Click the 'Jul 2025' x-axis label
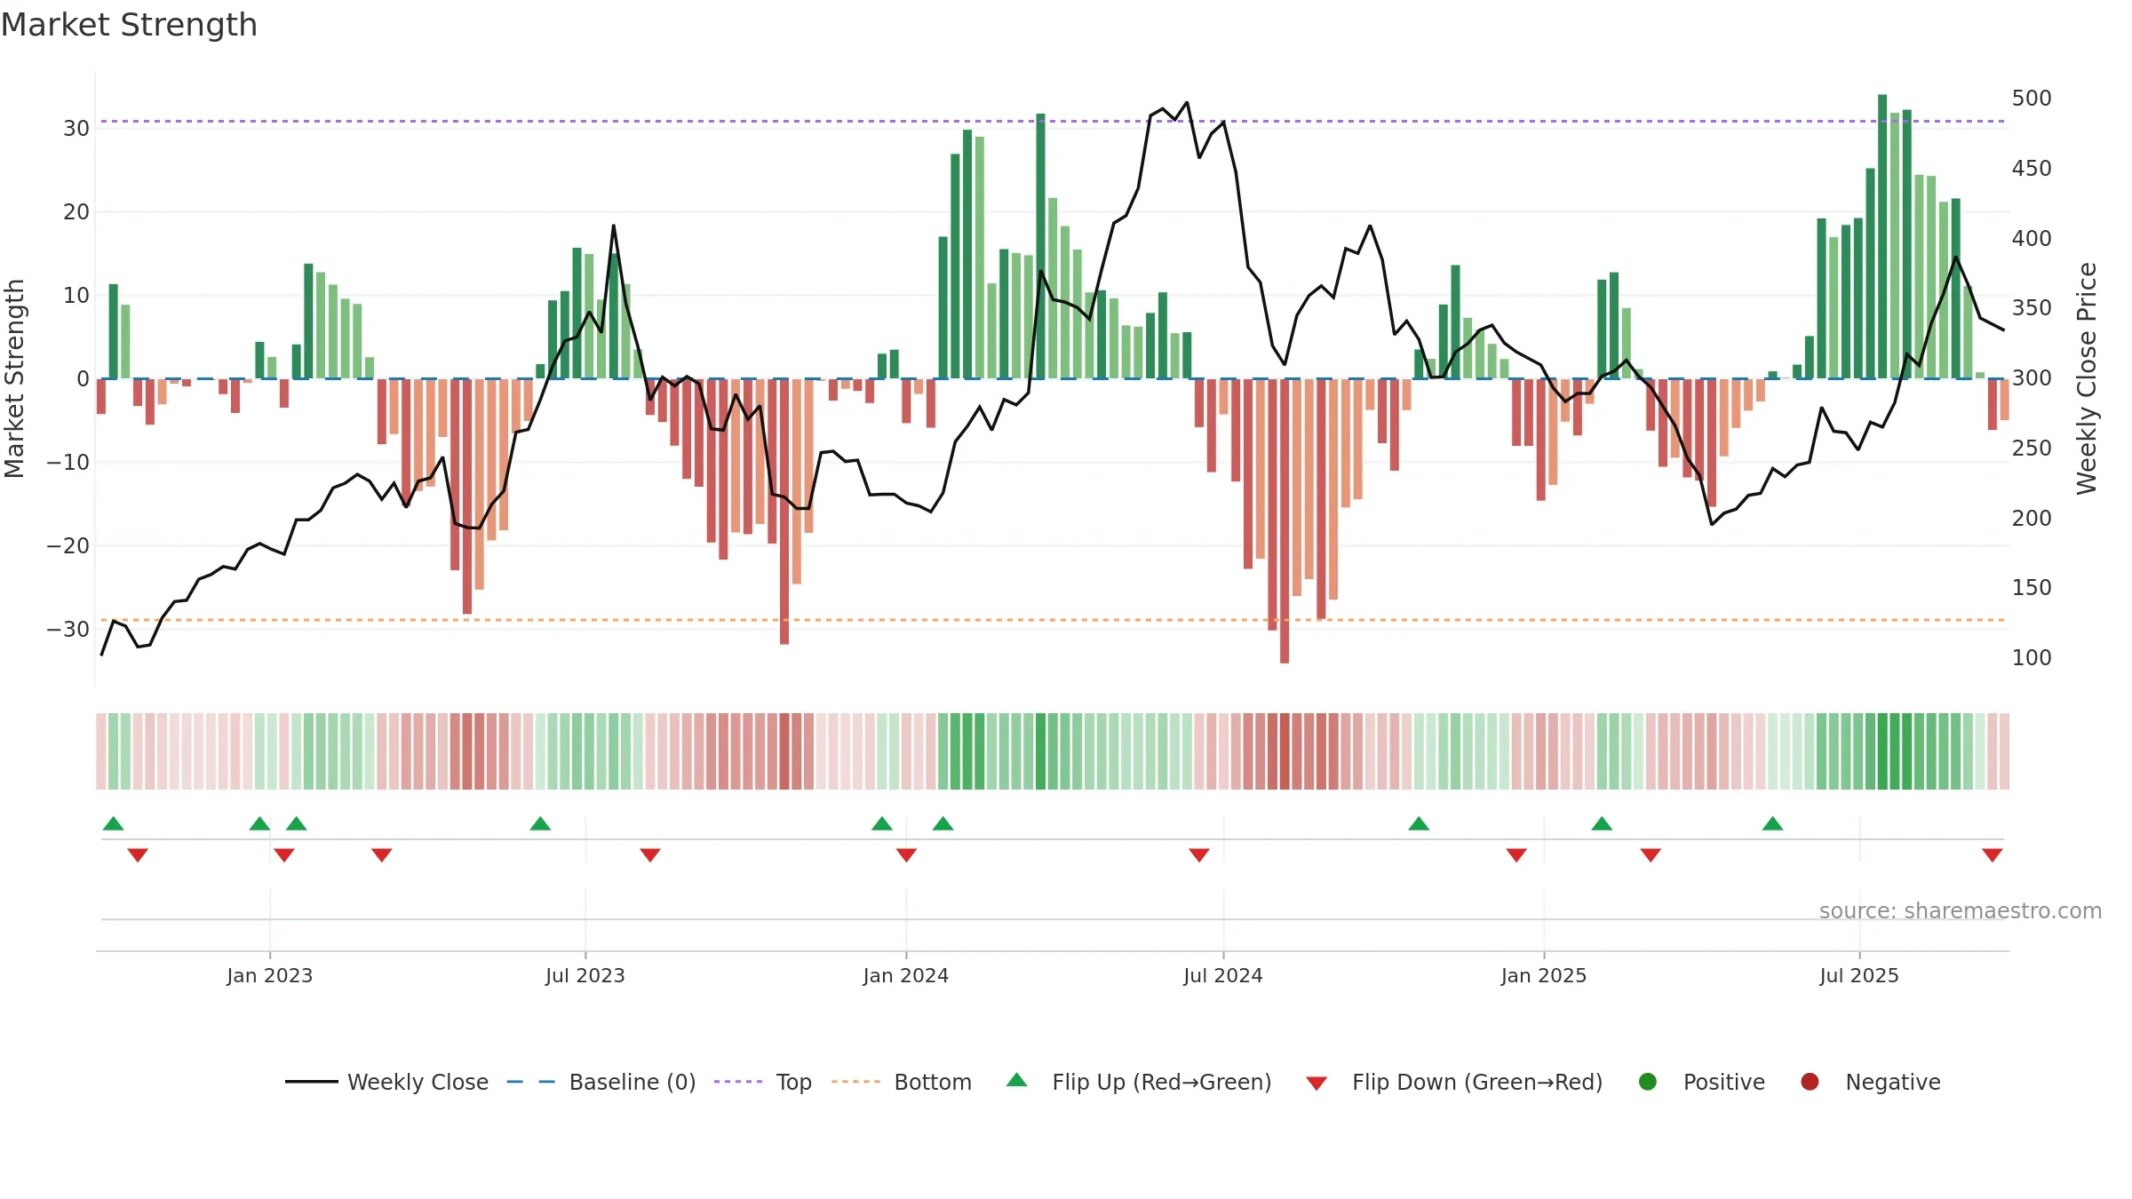This screenshot has height=1199, width=2132. point(1859,976)
